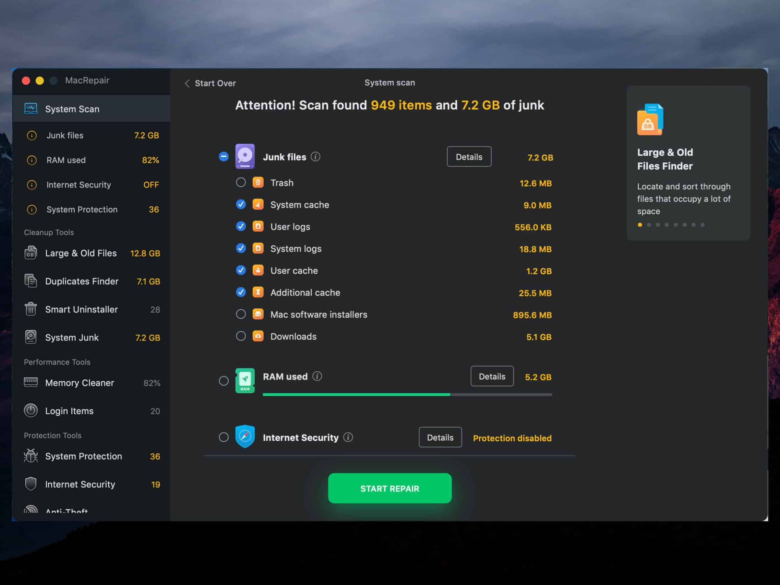
Task: Open Large & Old Files tool
Action: (x=91, y=253)
